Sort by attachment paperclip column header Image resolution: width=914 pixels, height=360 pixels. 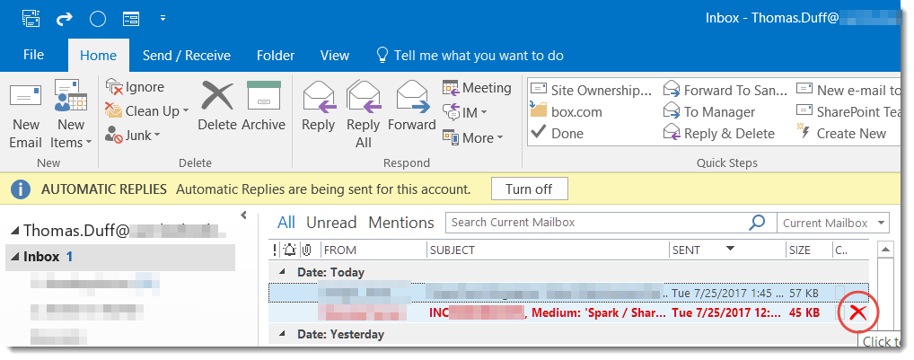pyautogui.click(x=306, y=250)
